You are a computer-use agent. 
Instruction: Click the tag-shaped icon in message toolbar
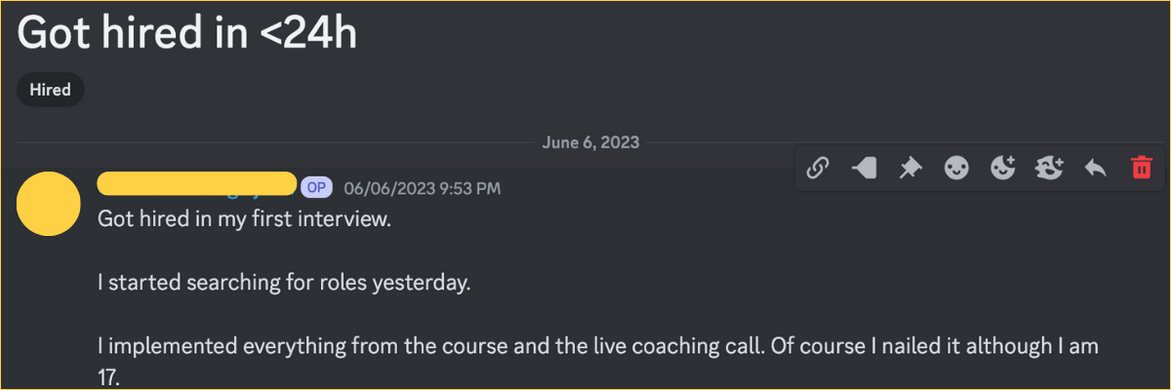coord(863,169)
